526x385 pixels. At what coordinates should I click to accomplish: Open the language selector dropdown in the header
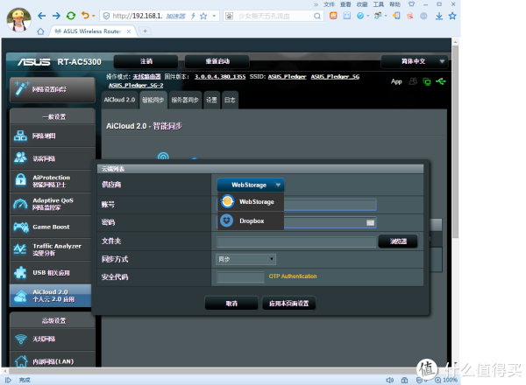click(x=415, y=61)
